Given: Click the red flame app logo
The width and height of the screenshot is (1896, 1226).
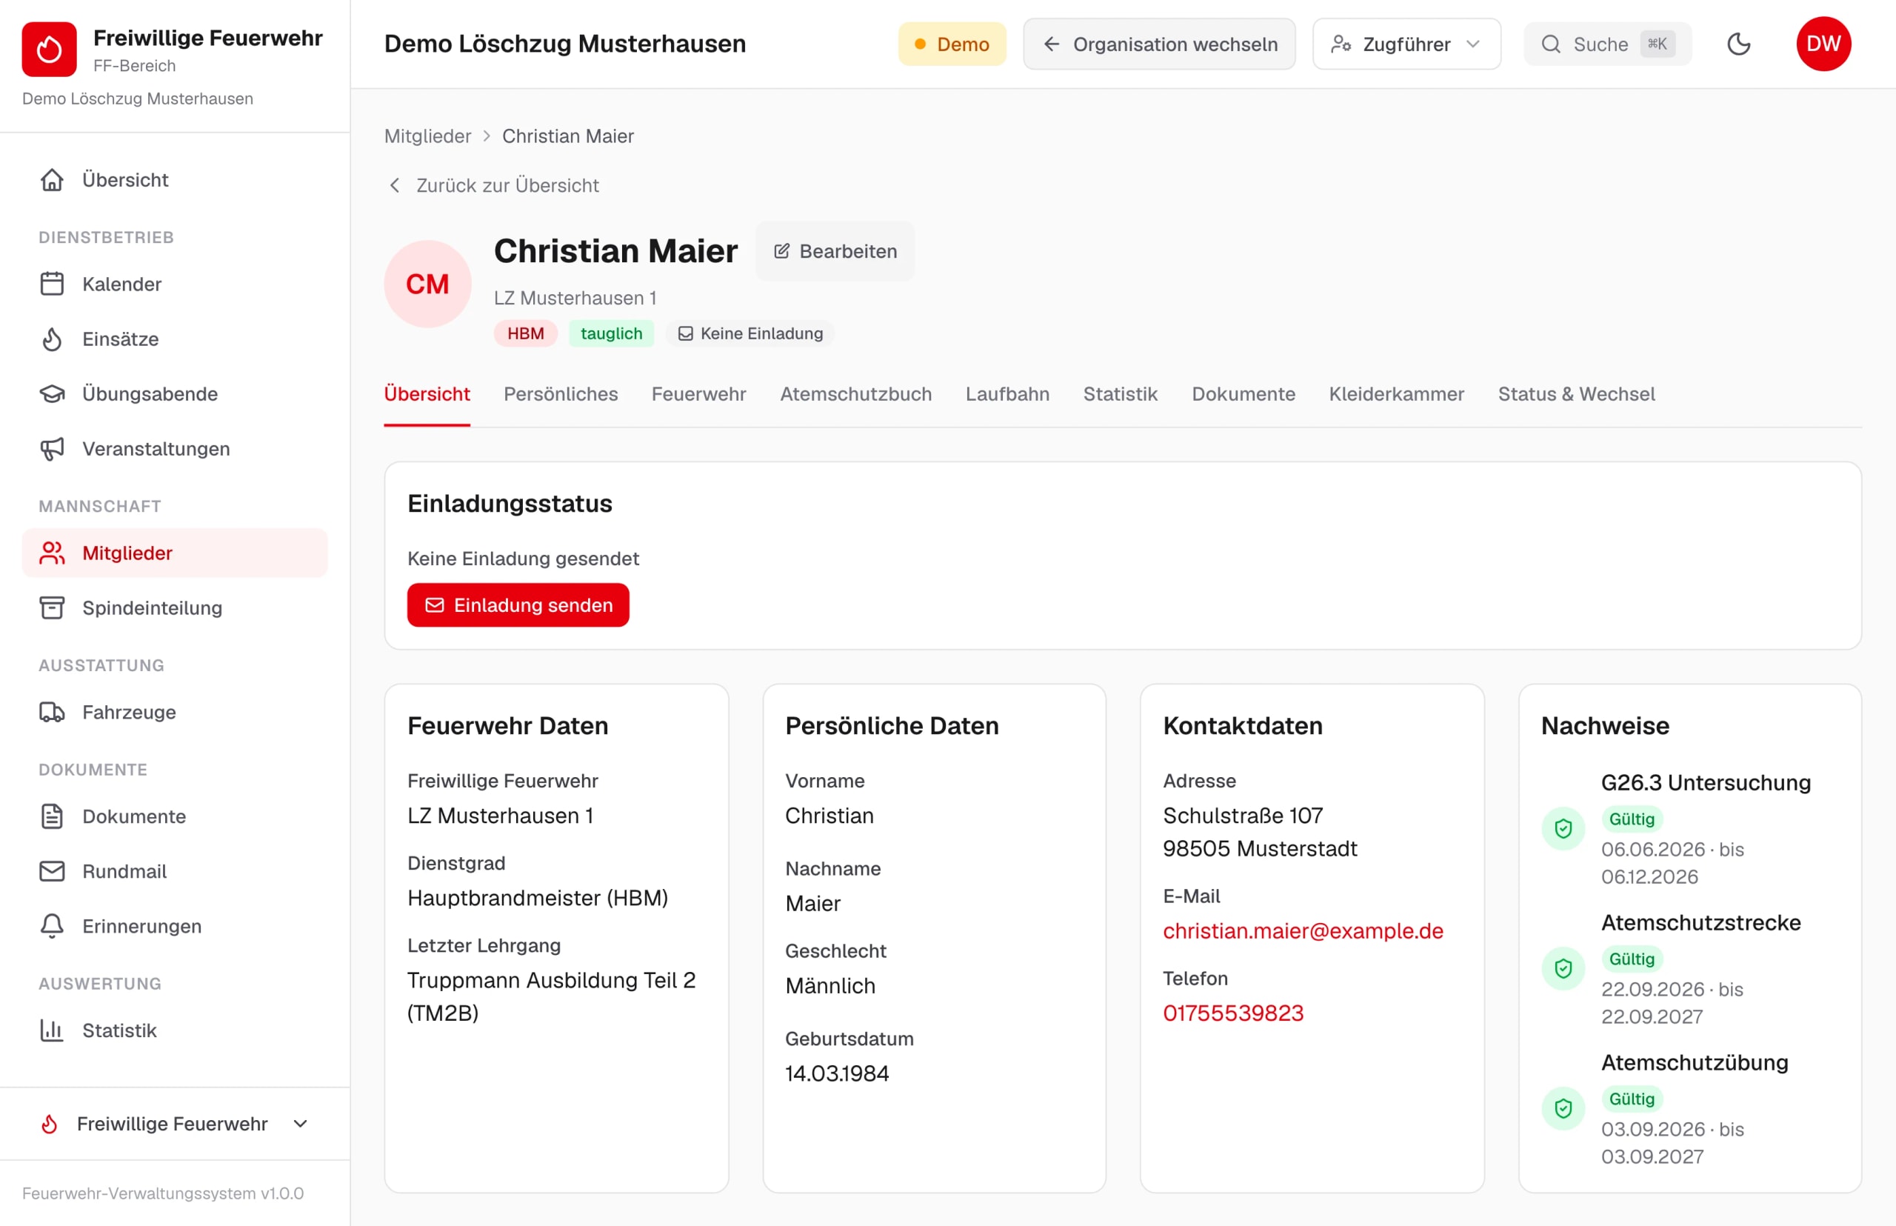Looking at the screenshot, I should (x=50, y=50).
